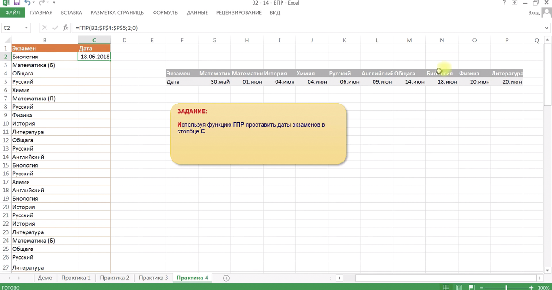Click the next sheet navigation arrow

[x=19, y=278]
